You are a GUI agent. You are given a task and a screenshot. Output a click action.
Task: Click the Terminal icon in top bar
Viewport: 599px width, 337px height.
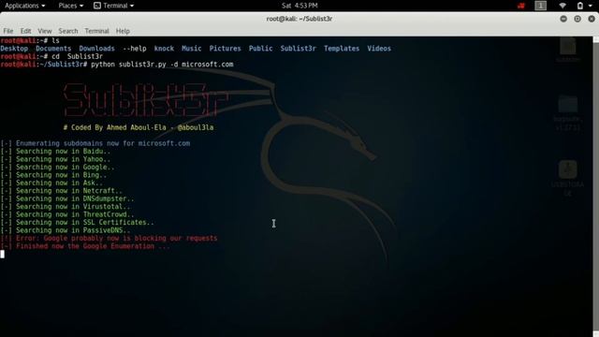coord(97,6)
